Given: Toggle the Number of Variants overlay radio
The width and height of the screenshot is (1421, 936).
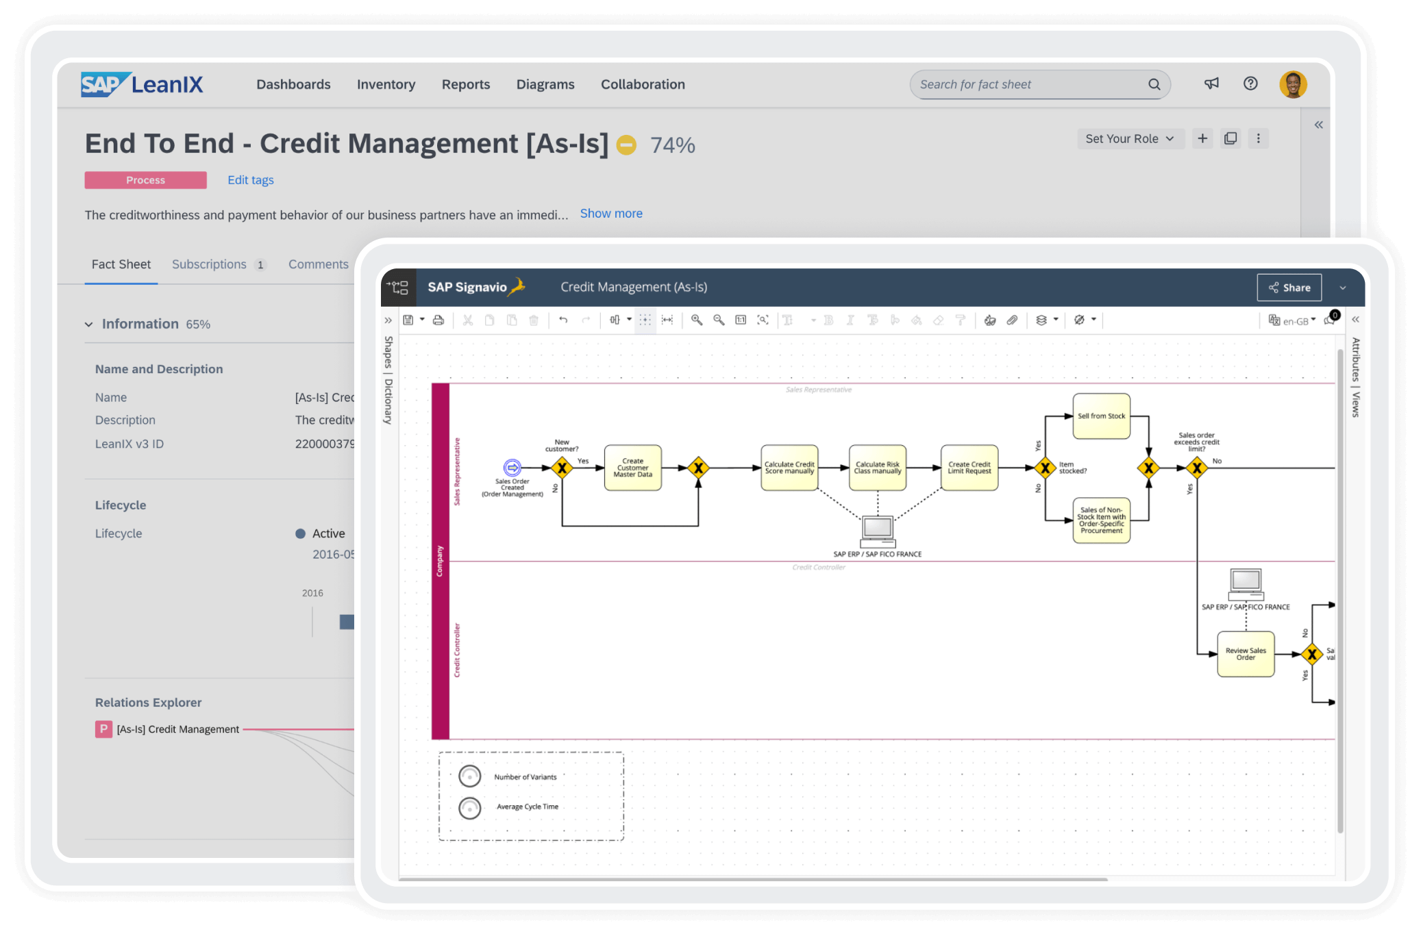Looking at the screenshot, I should [469, 776].
